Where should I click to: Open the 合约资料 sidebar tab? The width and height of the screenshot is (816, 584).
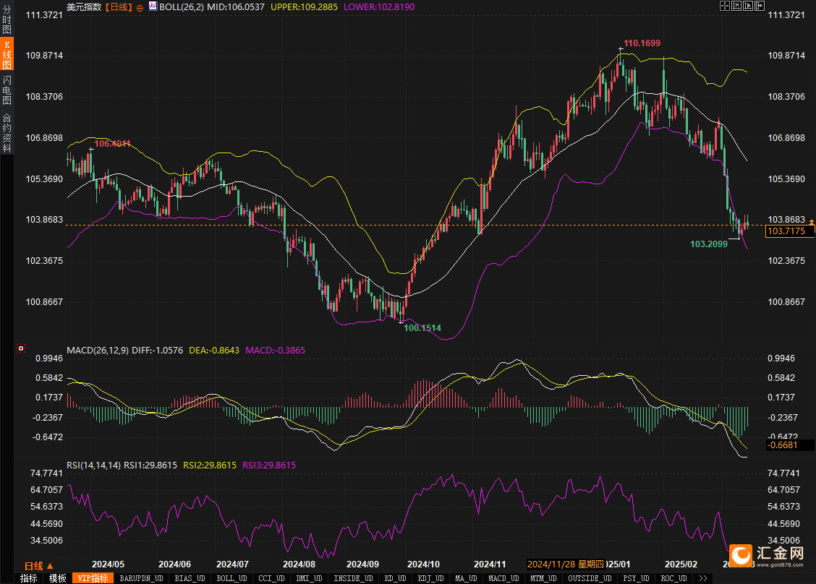[7, 132]
